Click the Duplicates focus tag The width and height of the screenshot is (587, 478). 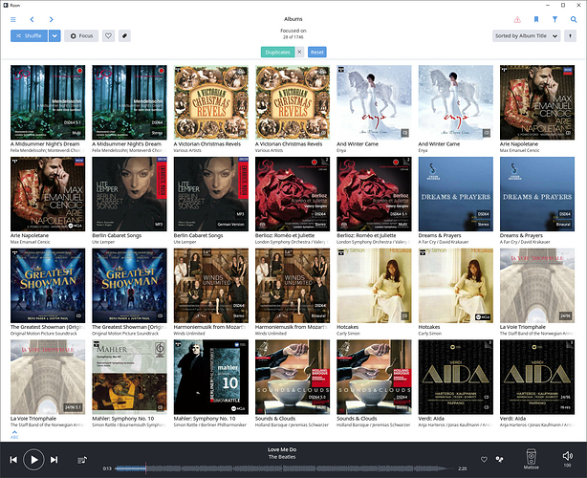(278, 52)
